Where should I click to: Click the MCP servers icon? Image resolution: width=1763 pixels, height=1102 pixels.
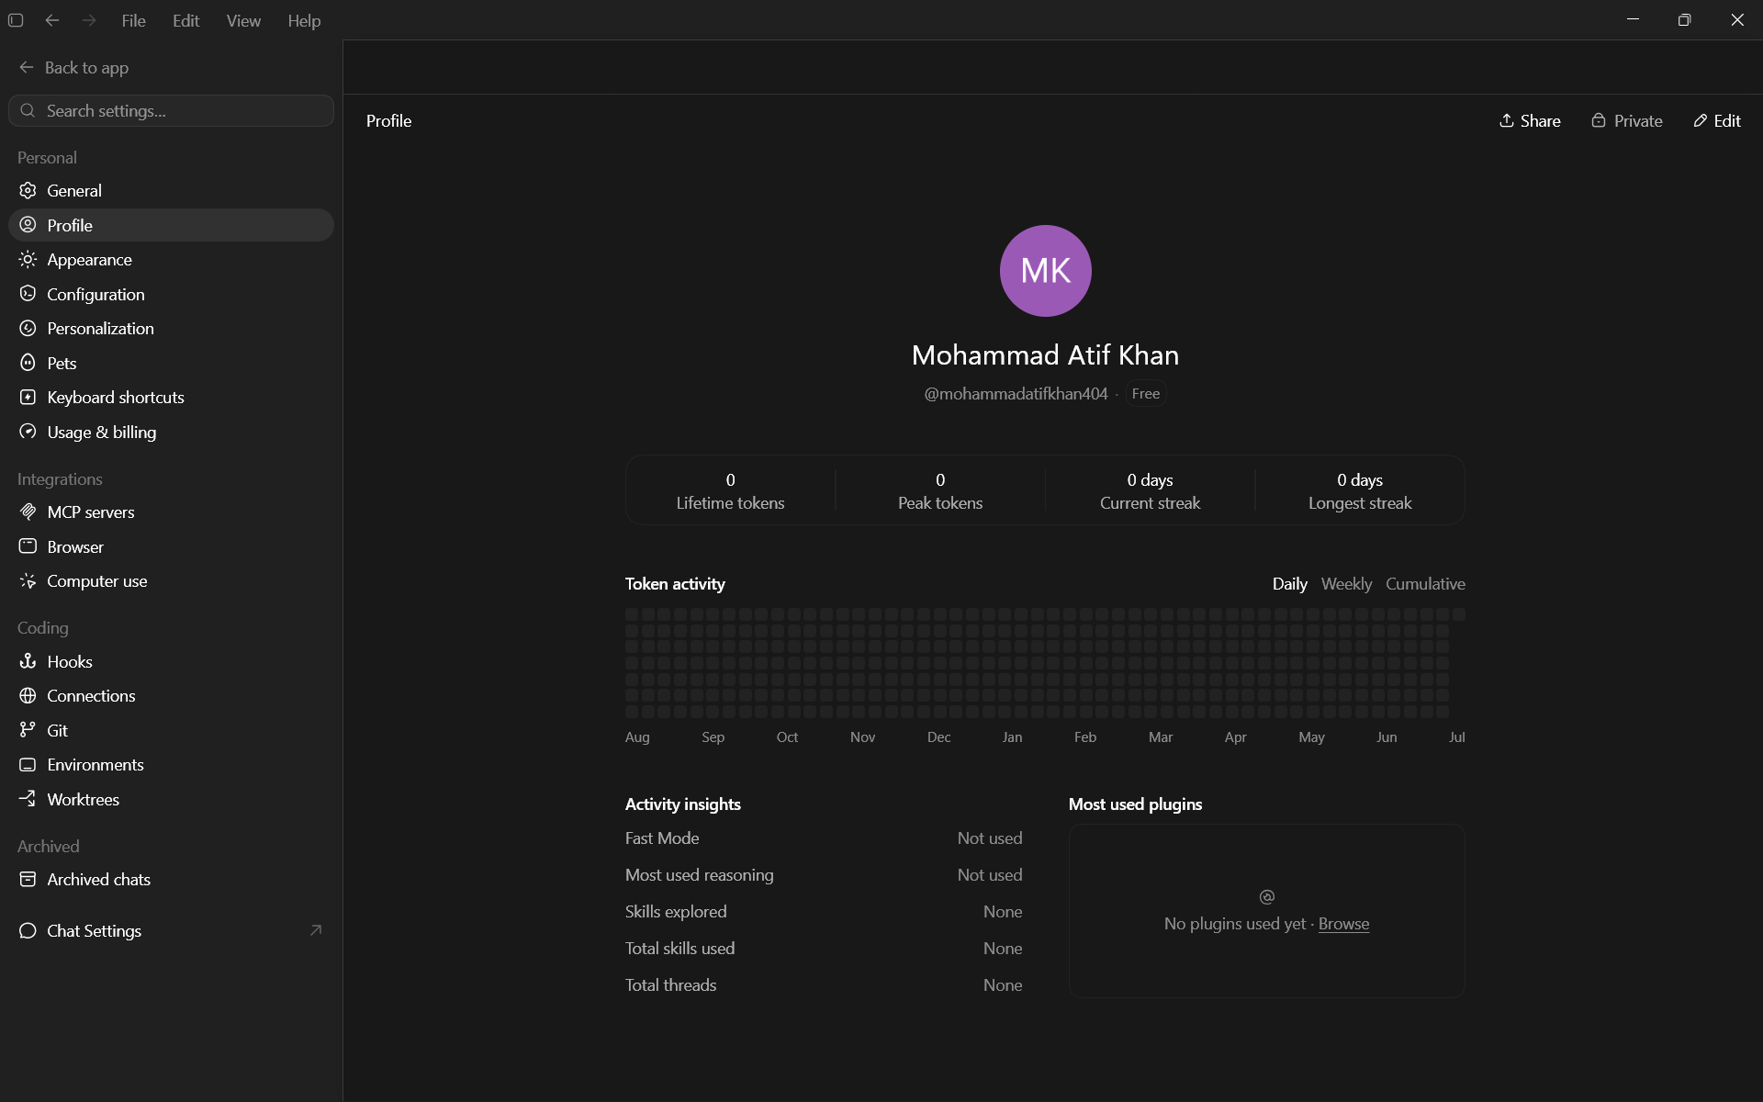coord(28,512)
